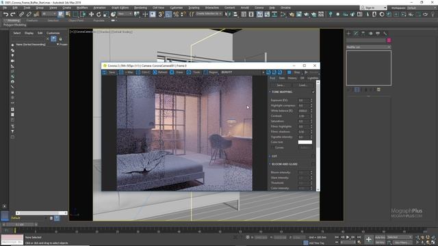Click the Mirror tool icon
The image size is (438, 246).
(228, 14)
